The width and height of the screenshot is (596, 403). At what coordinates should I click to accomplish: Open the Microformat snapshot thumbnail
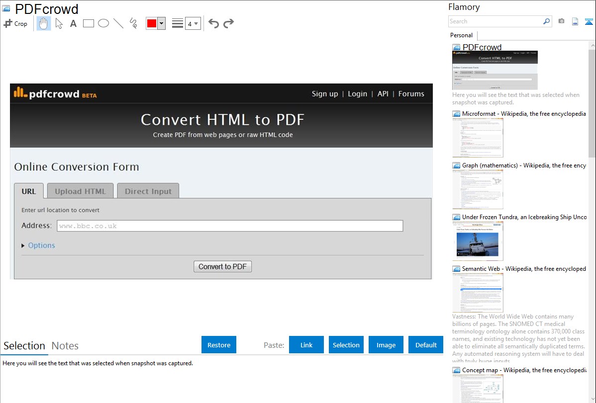[478, 138]
